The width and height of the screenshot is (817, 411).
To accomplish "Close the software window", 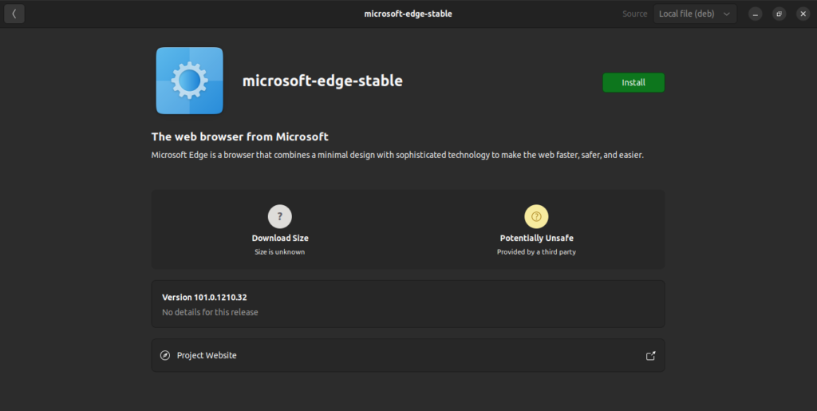I will tap(803, 14).
